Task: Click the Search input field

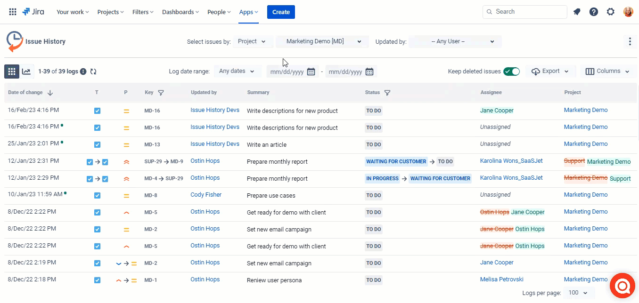Action: pyautogui.click(x=528, y=12)
